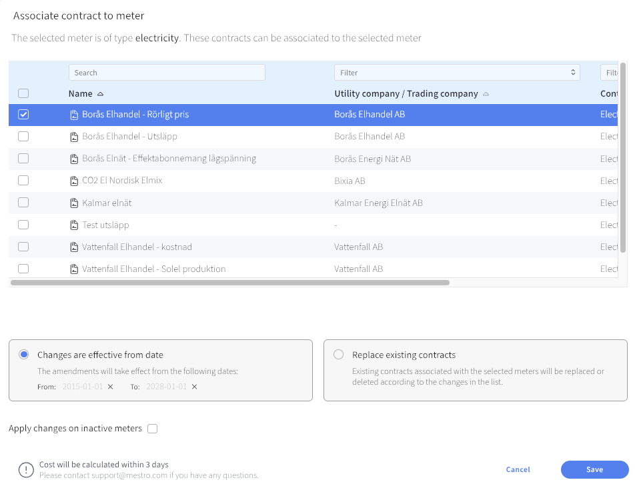Click contract icon beside Borås Elhandel - Utsläpp
Image resolution: width=635 pixels, height=492 pixels.
(x=74, y=137)
